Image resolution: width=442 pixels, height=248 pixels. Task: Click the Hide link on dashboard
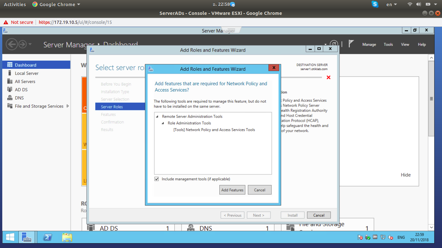(x=406, y=175)
